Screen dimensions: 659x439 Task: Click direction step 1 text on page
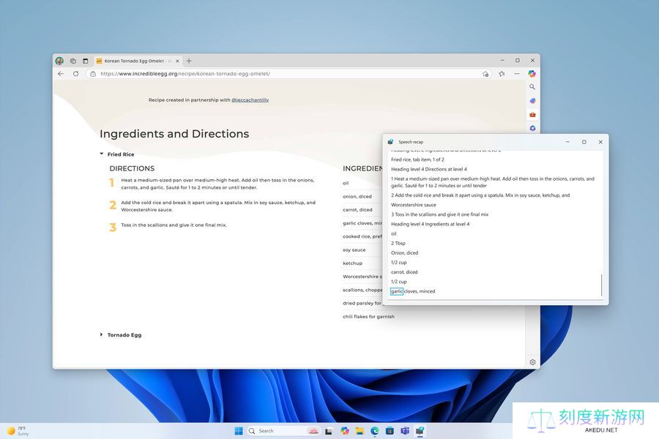217,184
